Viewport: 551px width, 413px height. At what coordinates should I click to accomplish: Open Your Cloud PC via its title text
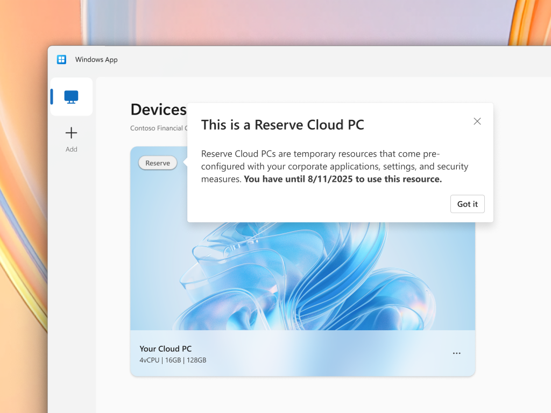click(165, 348)
